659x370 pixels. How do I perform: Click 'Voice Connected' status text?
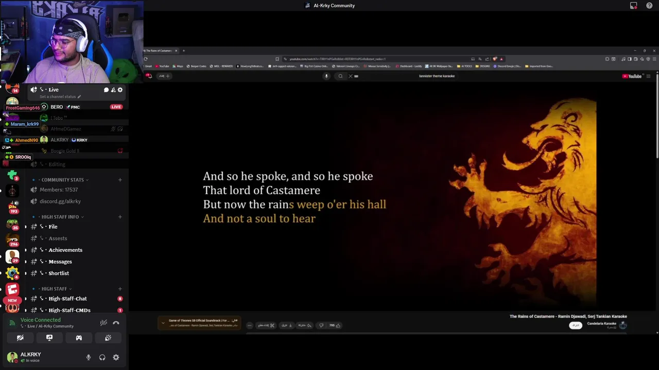[41, 320]
